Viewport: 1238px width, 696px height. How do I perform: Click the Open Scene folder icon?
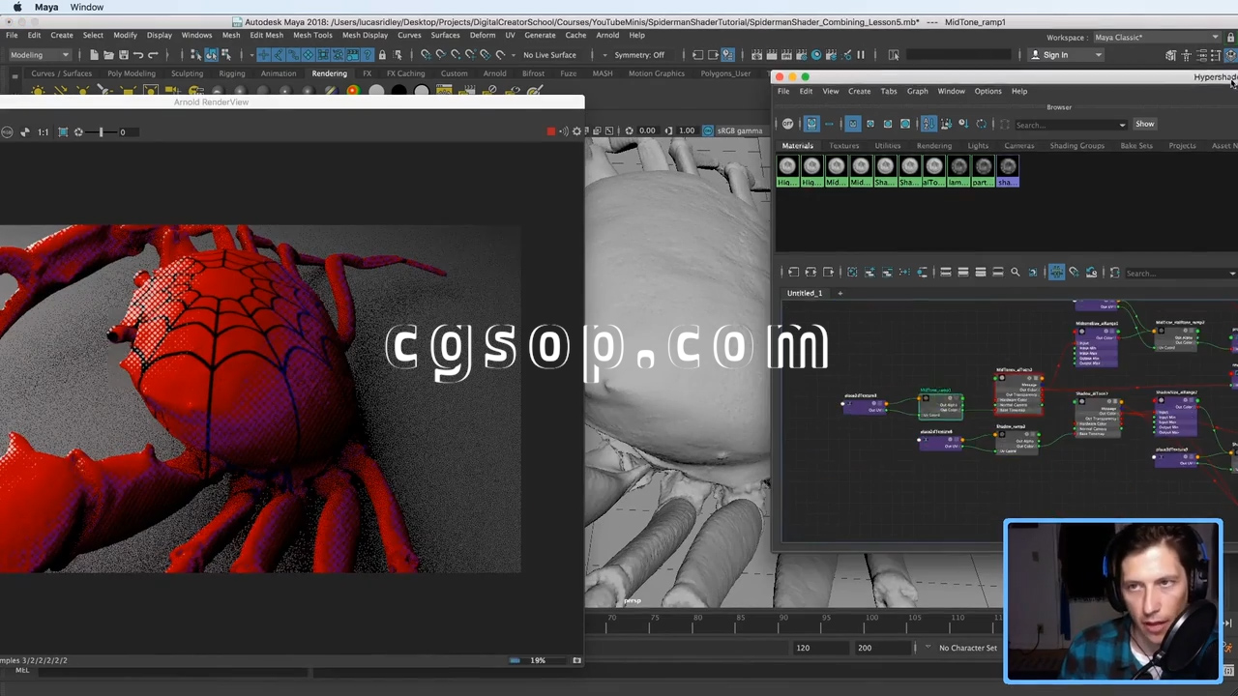(108, 55)
